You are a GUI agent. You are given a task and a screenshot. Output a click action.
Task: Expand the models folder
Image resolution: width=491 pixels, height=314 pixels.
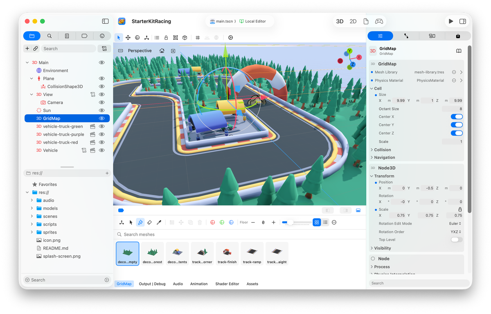coord(32,209)
